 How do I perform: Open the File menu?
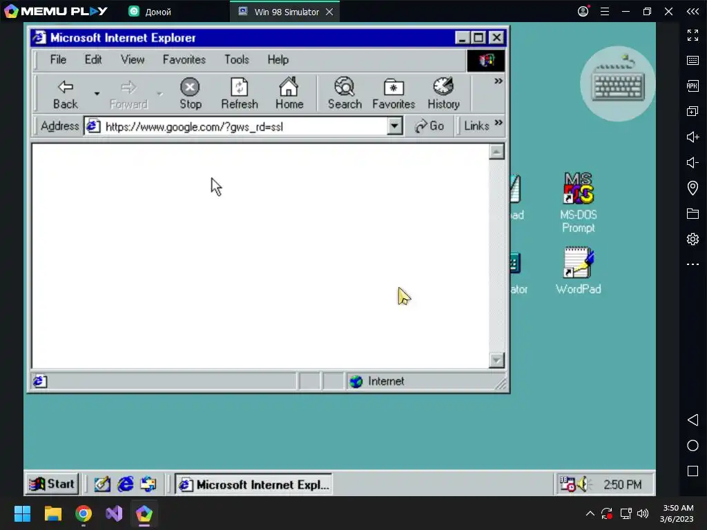point(58,59)
